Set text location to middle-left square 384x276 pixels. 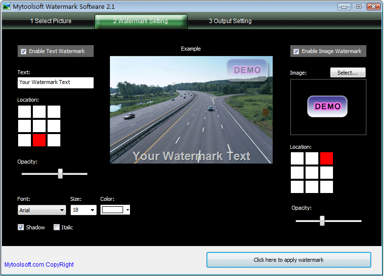click(25, 126)
